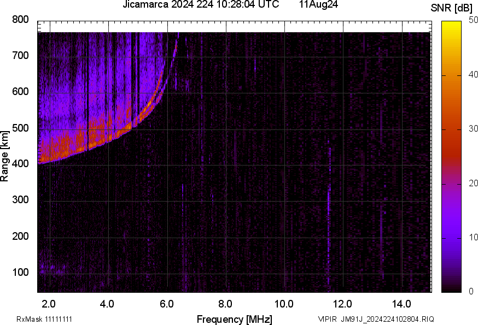Click the 2.0 frequency tick label
Viewport: 478px width, 325px height.
[49, 304]
